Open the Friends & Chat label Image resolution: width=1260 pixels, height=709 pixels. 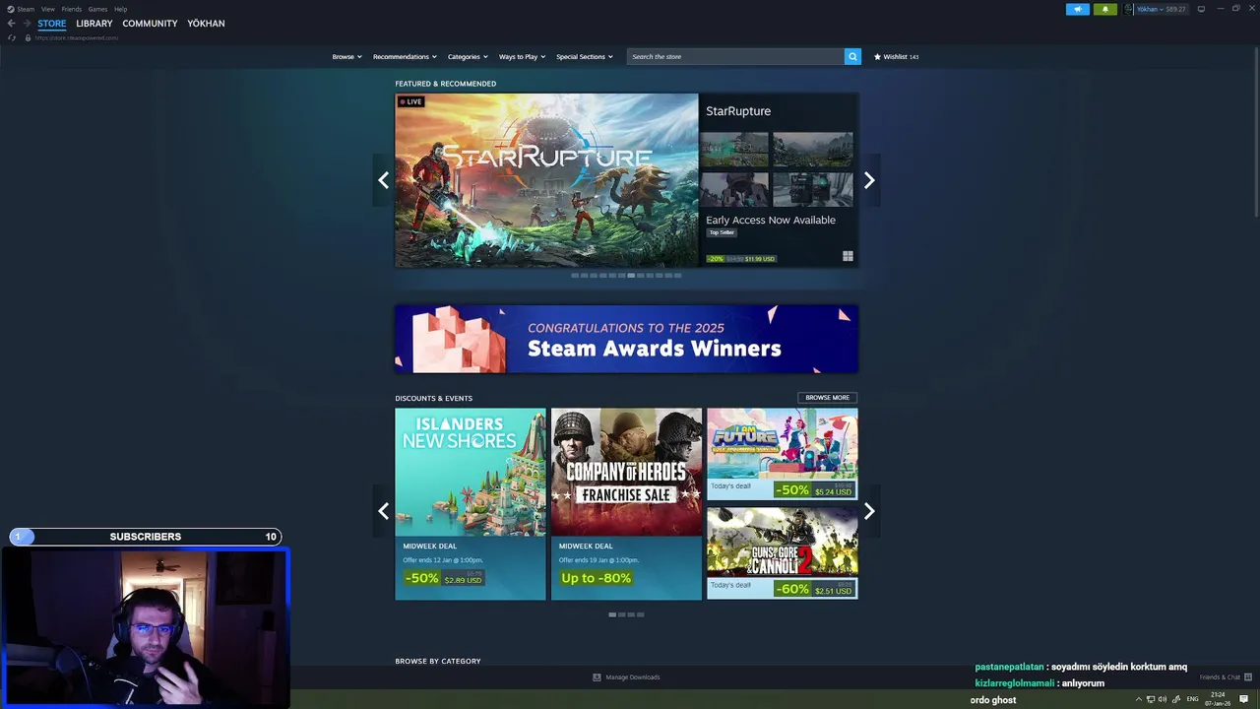[x=1220, y=677]
